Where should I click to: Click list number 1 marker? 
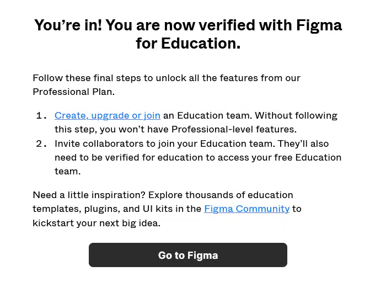point(41,116)
